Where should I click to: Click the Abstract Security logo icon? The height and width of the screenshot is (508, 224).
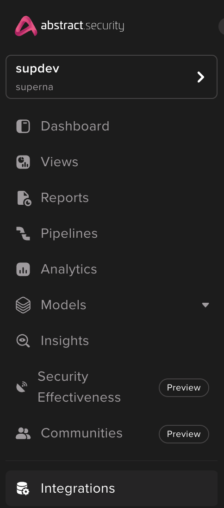[26, 26]
